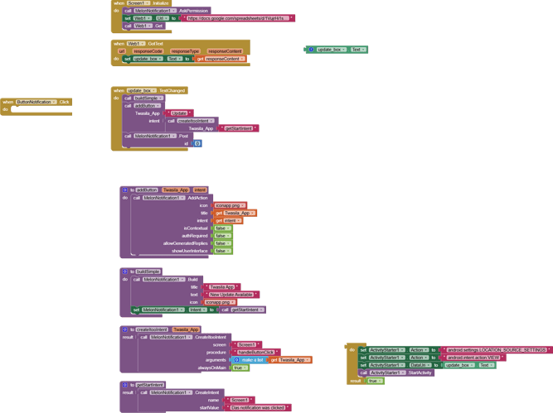Toggle the isContextual false value dropdown
This screenshot has width=553, height=413.
(x=229, y=228)
